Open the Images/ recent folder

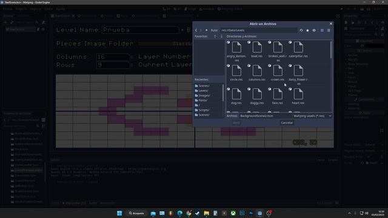(208, 96)
